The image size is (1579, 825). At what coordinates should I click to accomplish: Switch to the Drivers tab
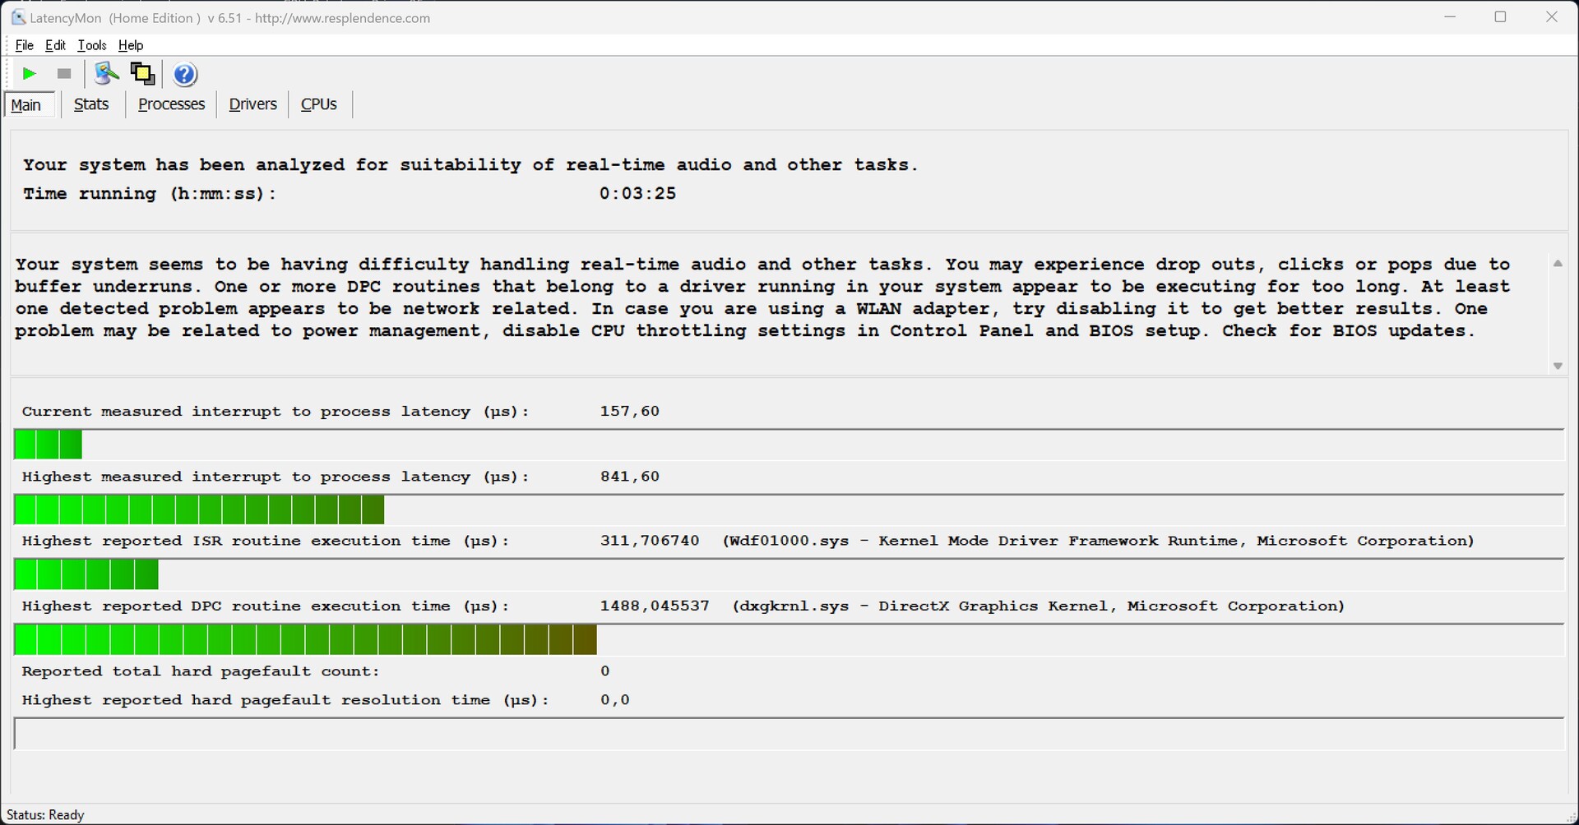click(252, 104)
